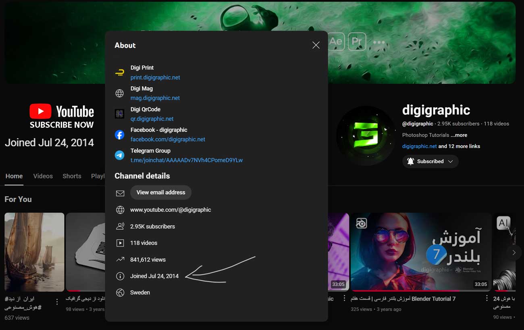Open the Blender Tutorial 7 video title
The image size is (524, 330).
tap(403, 299)
